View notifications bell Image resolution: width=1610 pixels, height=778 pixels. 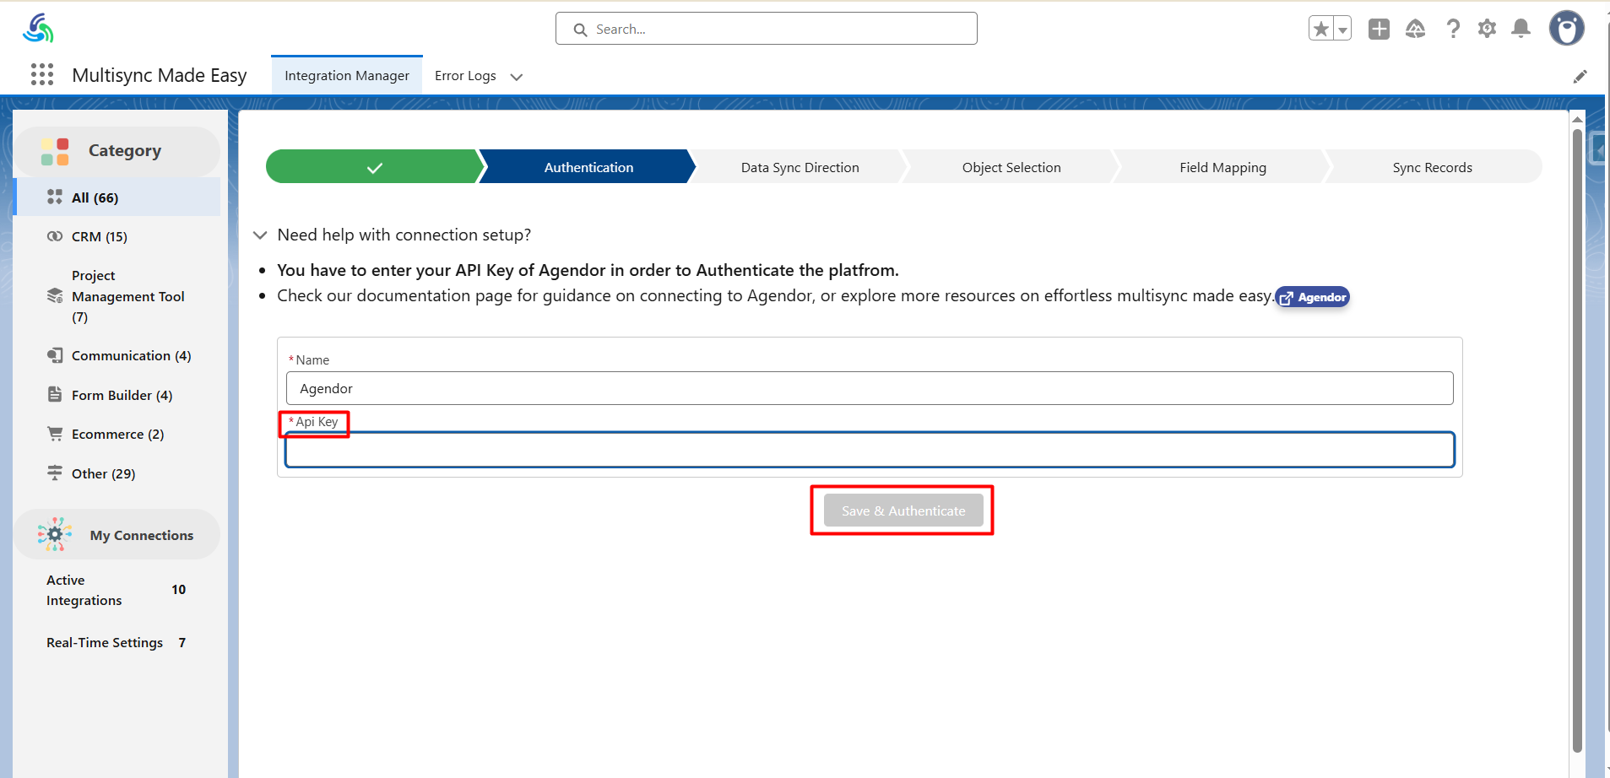(x=1521, y=29)
